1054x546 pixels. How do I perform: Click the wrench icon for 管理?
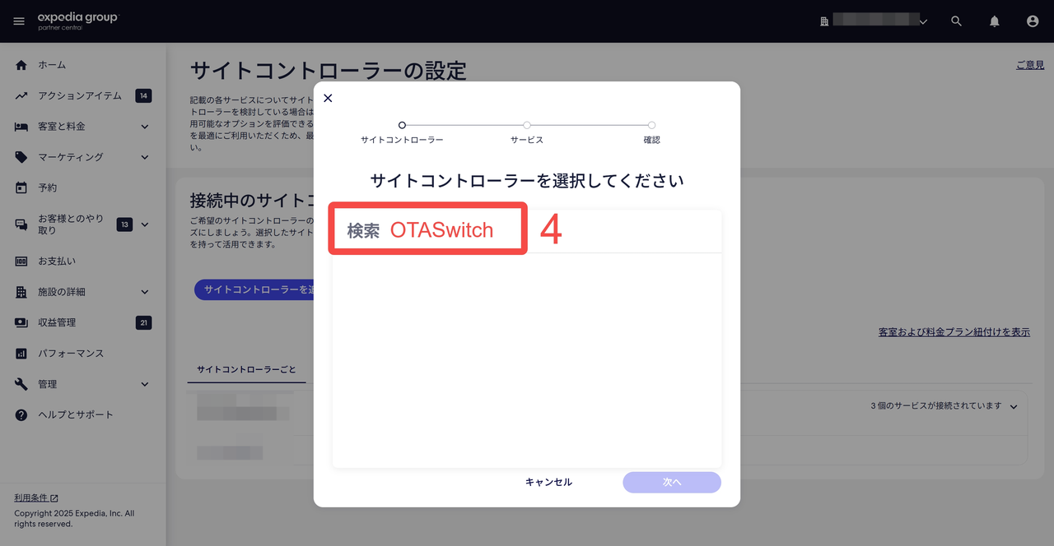(x=21, y=384)
